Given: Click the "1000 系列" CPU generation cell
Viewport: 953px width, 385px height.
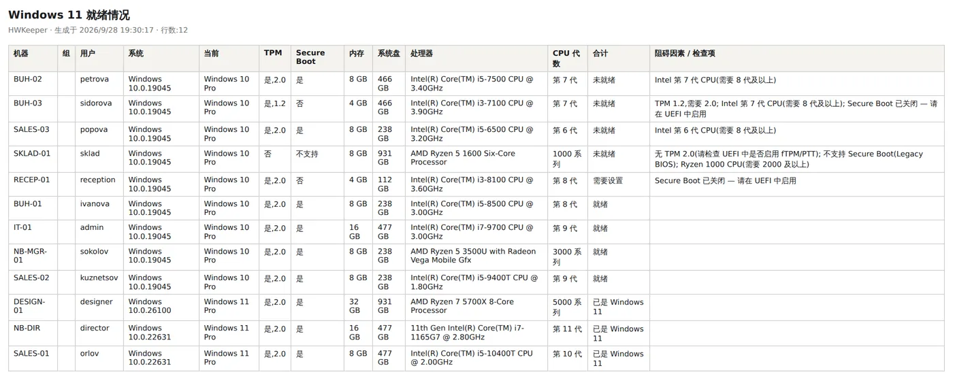Looking at the screenshot, I should [567, 158].
